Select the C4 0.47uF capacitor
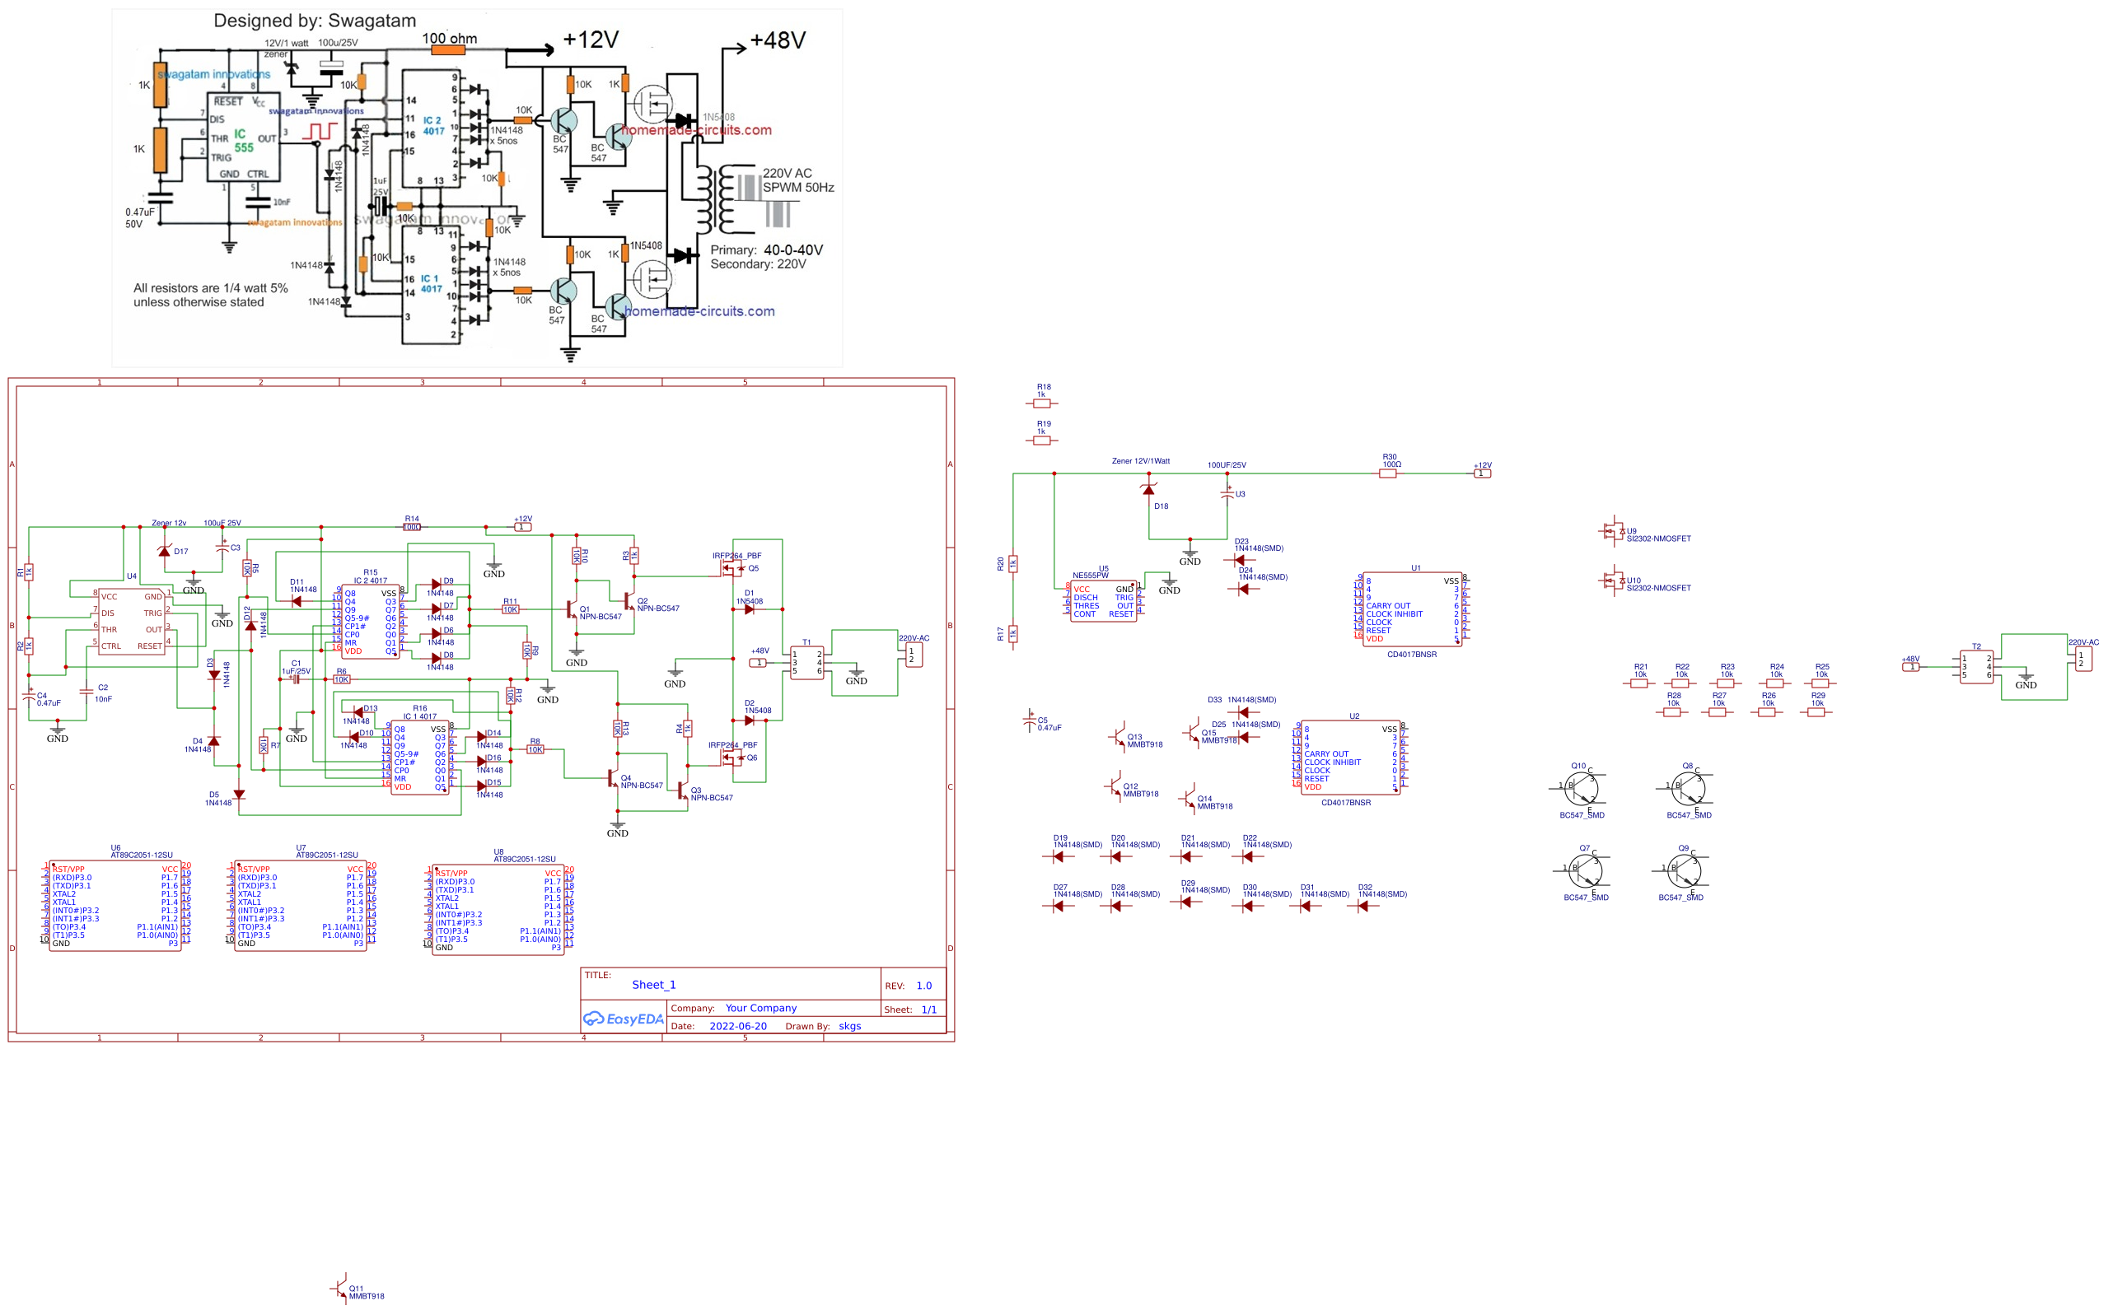The height and width of the screenshot is (1315, 2108). point(30,697)
